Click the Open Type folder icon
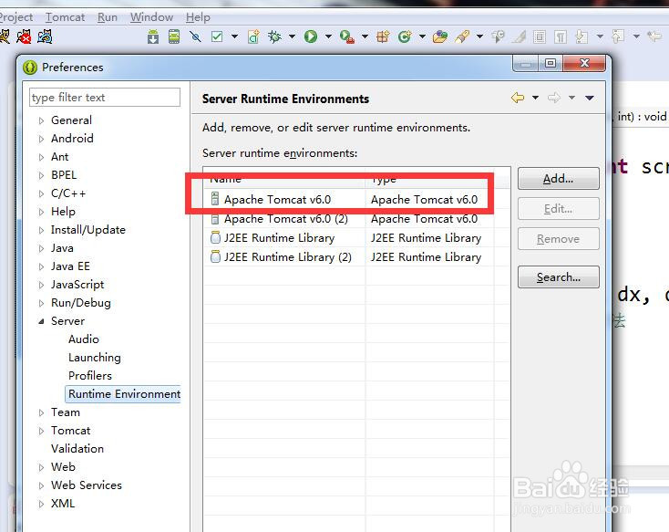This screenshot has width=669, height=532. 440,37
